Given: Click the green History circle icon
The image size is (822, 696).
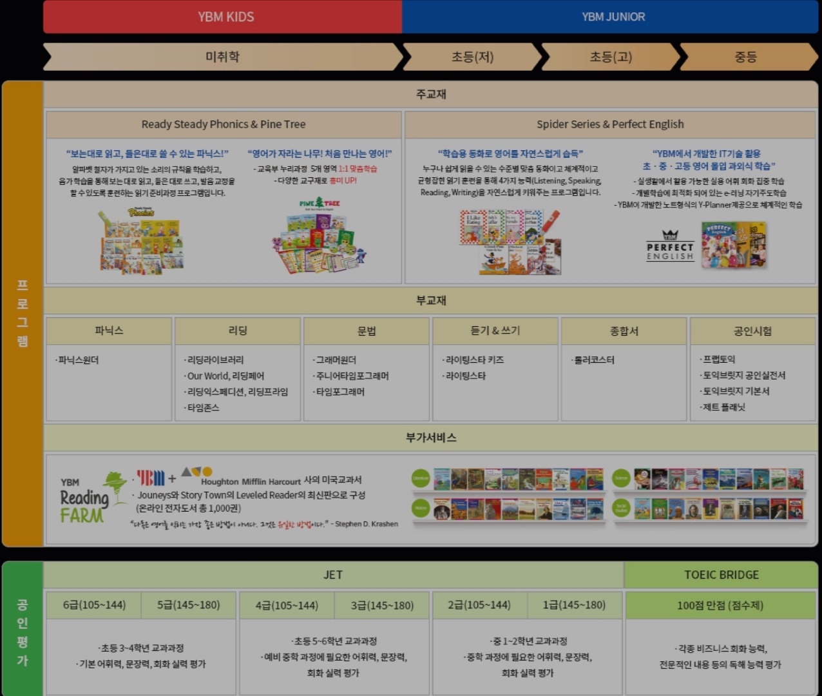Looking at the screenshot, I should (421, 508).
